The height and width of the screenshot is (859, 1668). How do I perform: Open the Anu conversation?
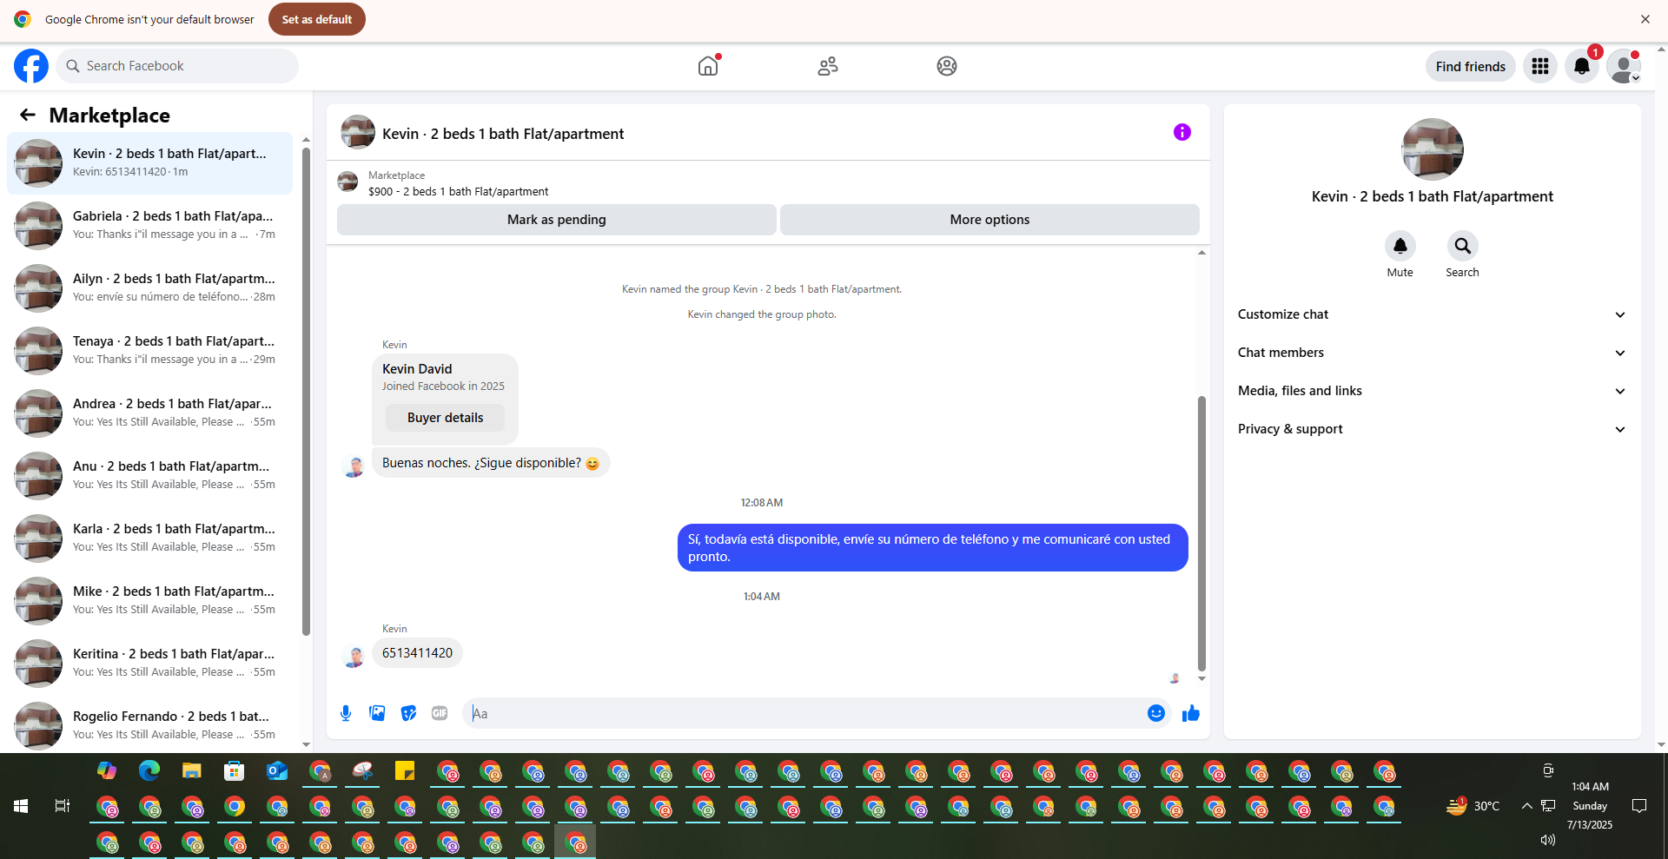pyautogui.click(x=149, y=475)
